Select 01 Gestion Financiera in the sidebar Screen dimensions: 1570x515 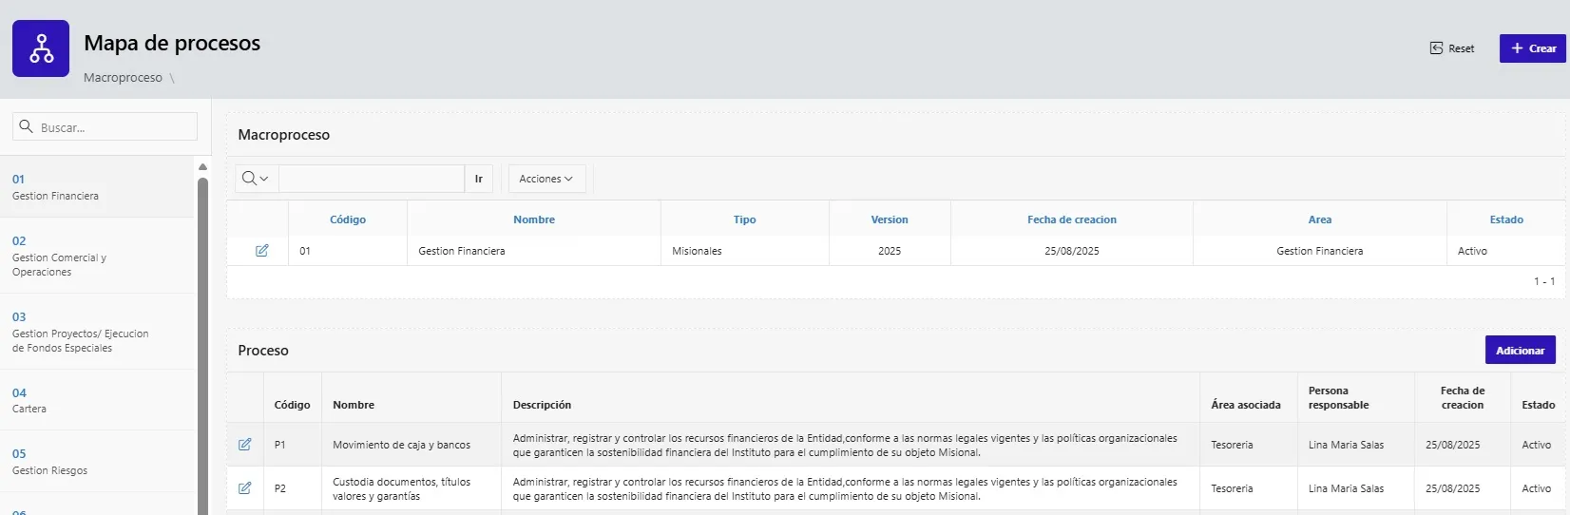[97, 187]
